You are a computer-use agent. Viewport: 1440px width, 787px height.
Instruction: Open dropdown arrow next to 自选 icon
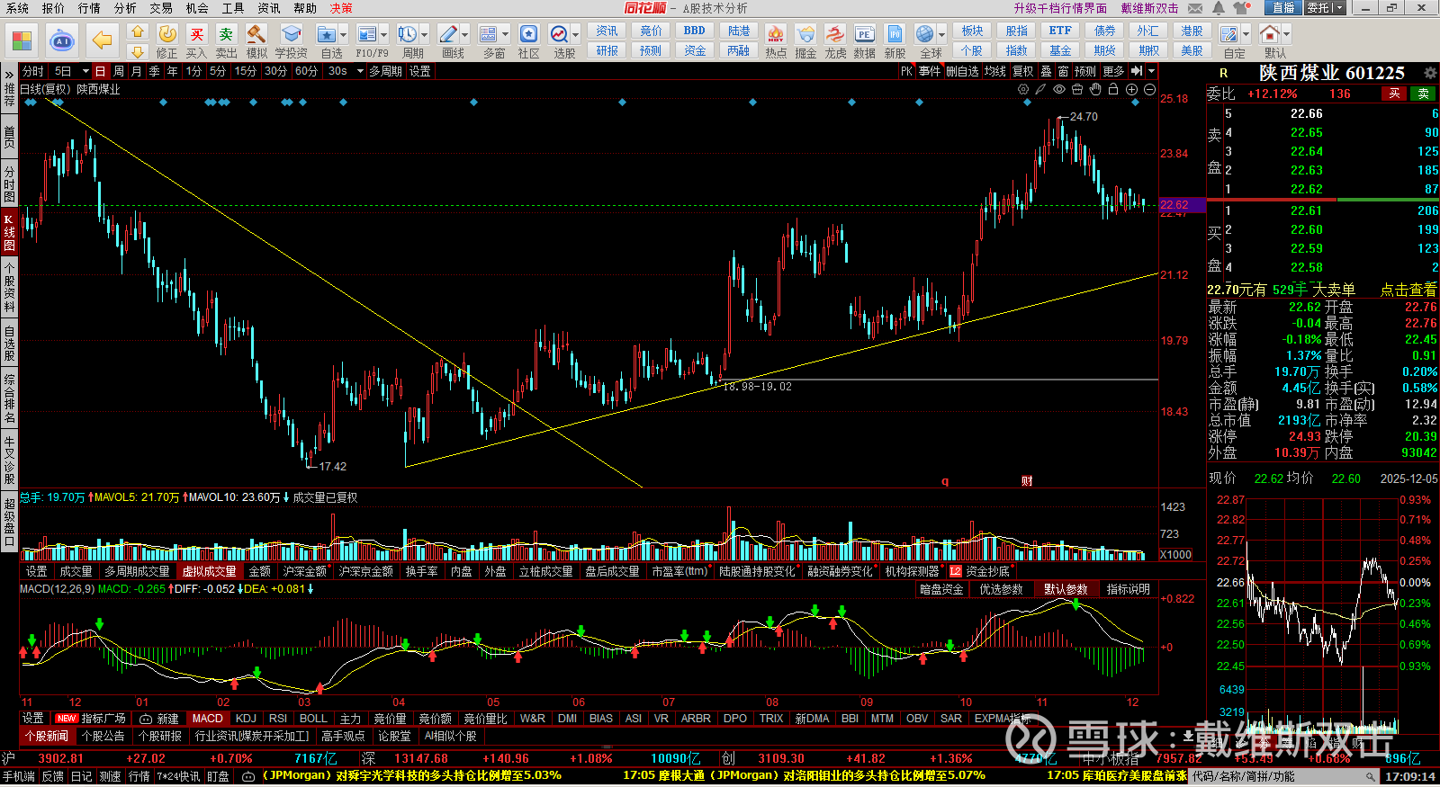click(344, 35)
